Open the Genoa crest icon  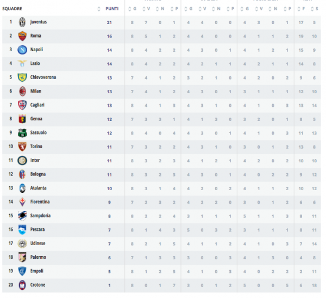(x=22, y=119)
